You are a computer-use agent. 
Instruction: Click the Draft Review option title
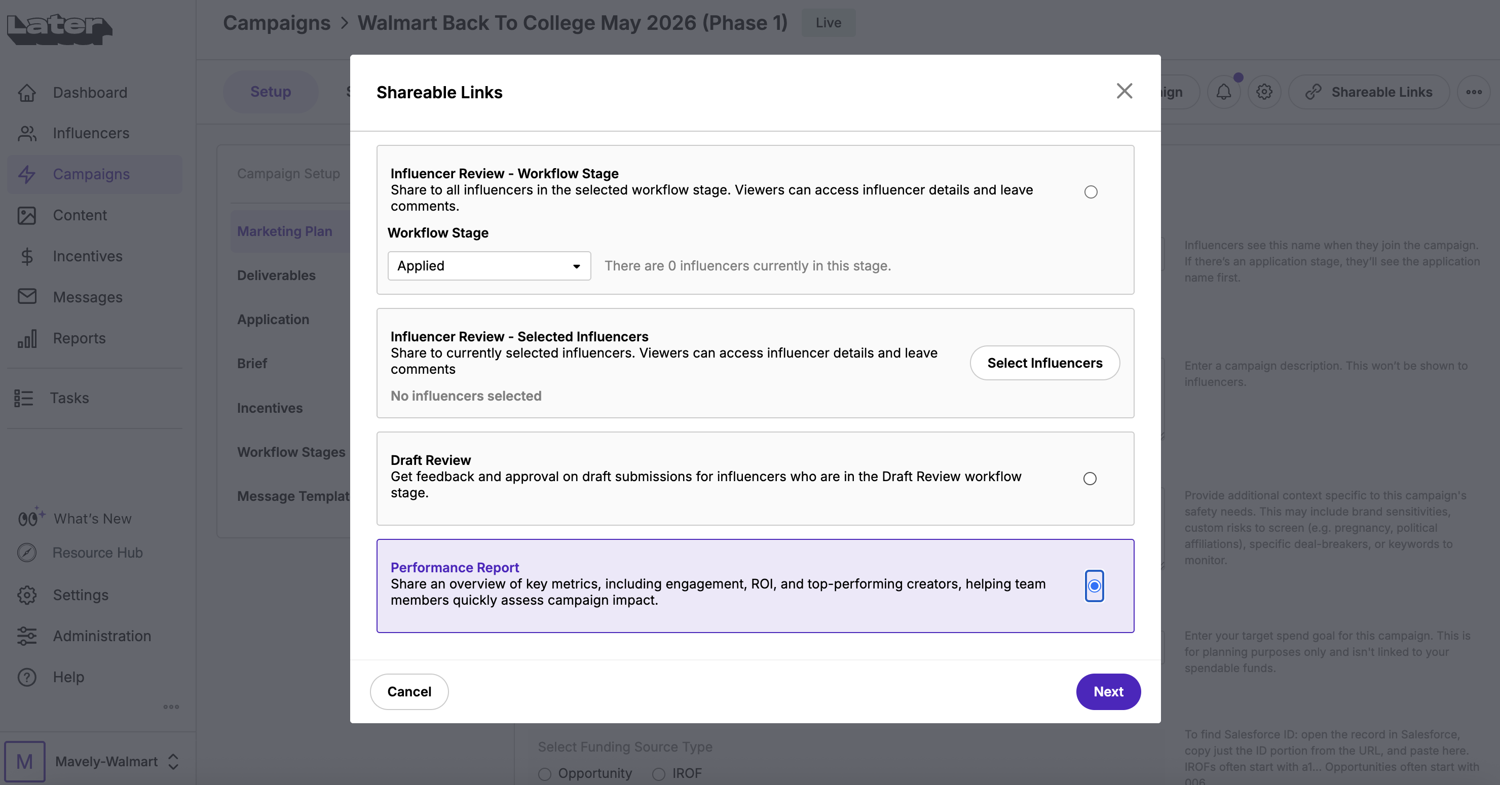click(431, 460)
